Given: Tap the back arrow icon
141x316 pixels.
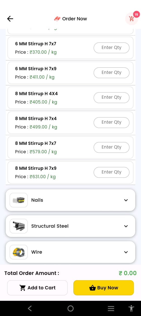Looking at the screenshot, I should click(10, 19).
